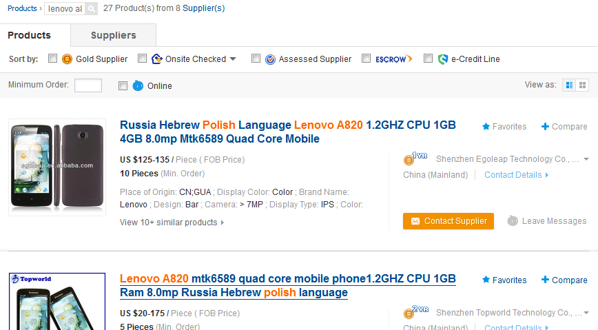Switch to the Suppliers tab
The width and height of the screenshot is (598, 330).
[114, 35]
